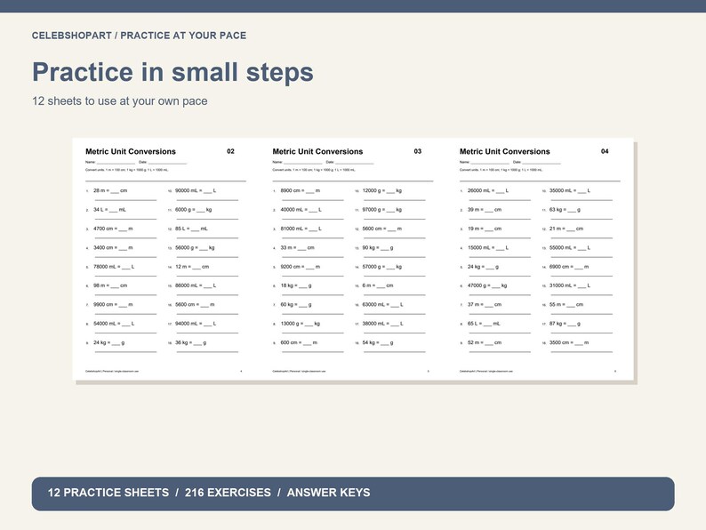
Task: Click the dark blue top header bar
Action: click(353, 6)
